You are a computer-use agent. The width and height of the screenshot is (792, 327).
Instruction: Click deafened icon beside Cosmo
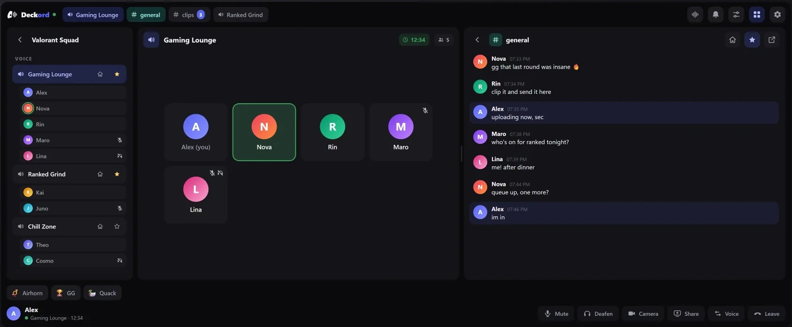[120, 261]
